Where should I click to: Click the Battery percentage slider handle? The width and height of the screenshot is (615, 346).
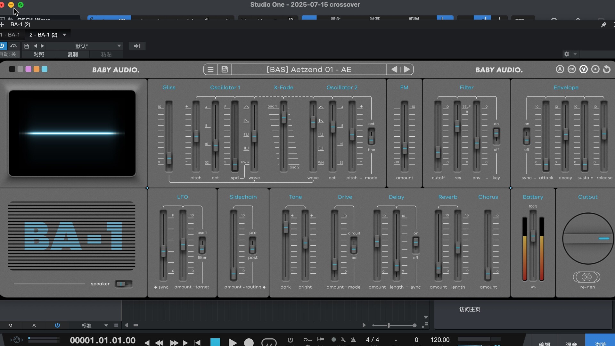point(533,236)
